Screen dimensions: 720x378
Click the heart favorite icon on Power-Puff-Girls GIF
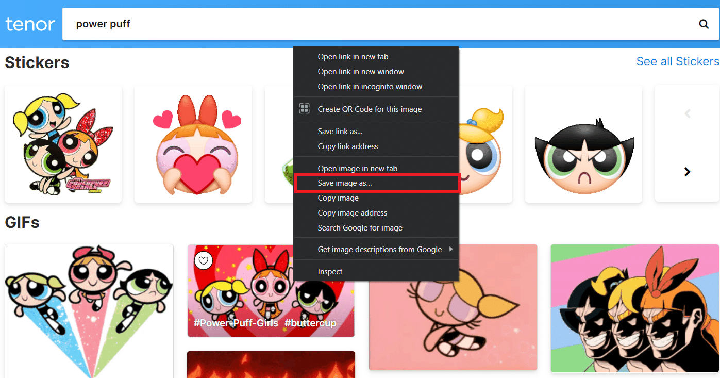coord(204,261)
